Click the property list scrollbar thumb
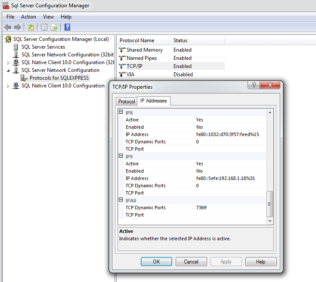 coord(270,204)
